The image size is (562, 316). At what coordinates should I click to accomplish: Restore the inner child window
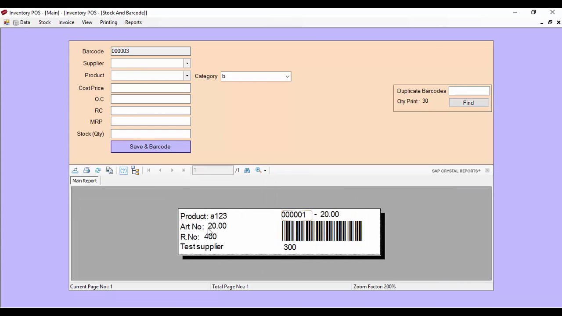tap(550, 22)
